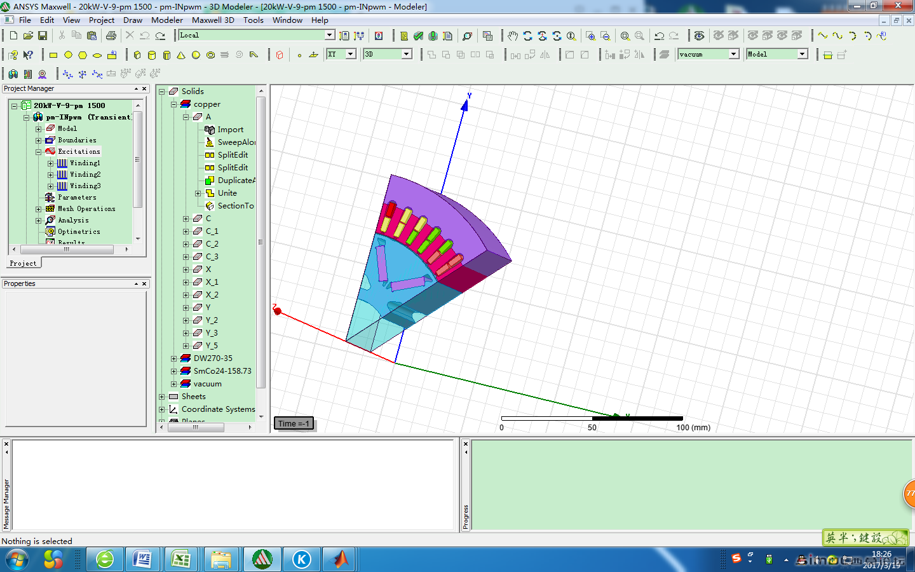Image resolution: width=915 pixels, height=572 pixels.
Task: Open Excel from the taskbar
Action: (x=182, y=560)
